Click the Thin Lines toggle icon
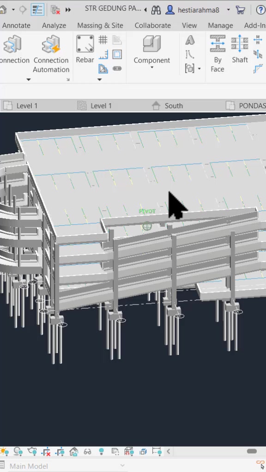The image size is (266, 472). click(x=37, y=10)
